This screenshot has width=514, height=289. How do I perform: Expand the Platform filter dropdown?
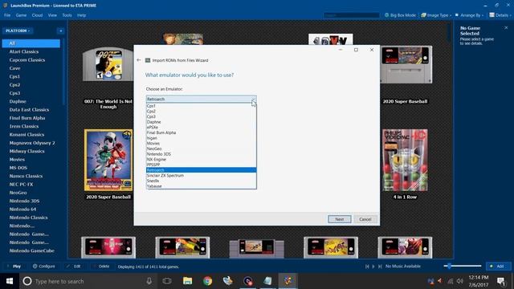click(x=18, y=31)
